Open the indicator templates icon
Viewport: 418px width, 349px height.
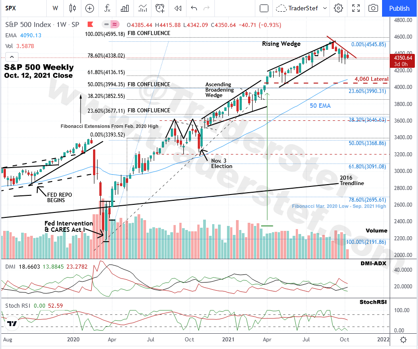142,8
